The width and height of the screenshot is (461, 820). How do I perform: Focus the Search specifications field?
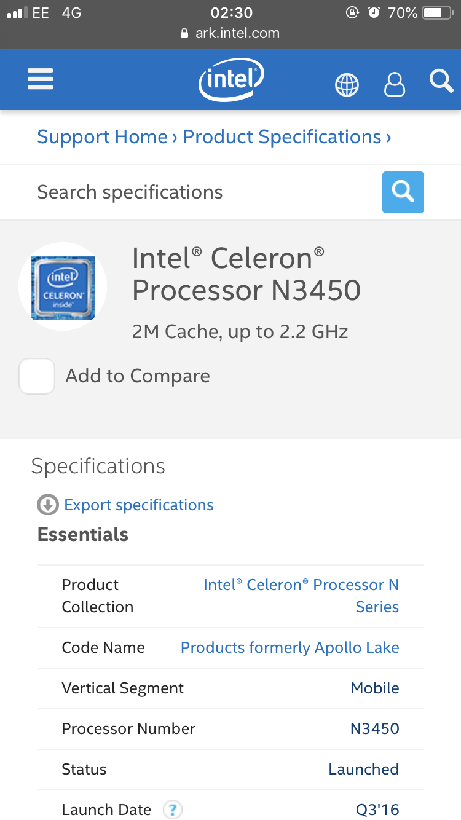(x=203, y=192)
